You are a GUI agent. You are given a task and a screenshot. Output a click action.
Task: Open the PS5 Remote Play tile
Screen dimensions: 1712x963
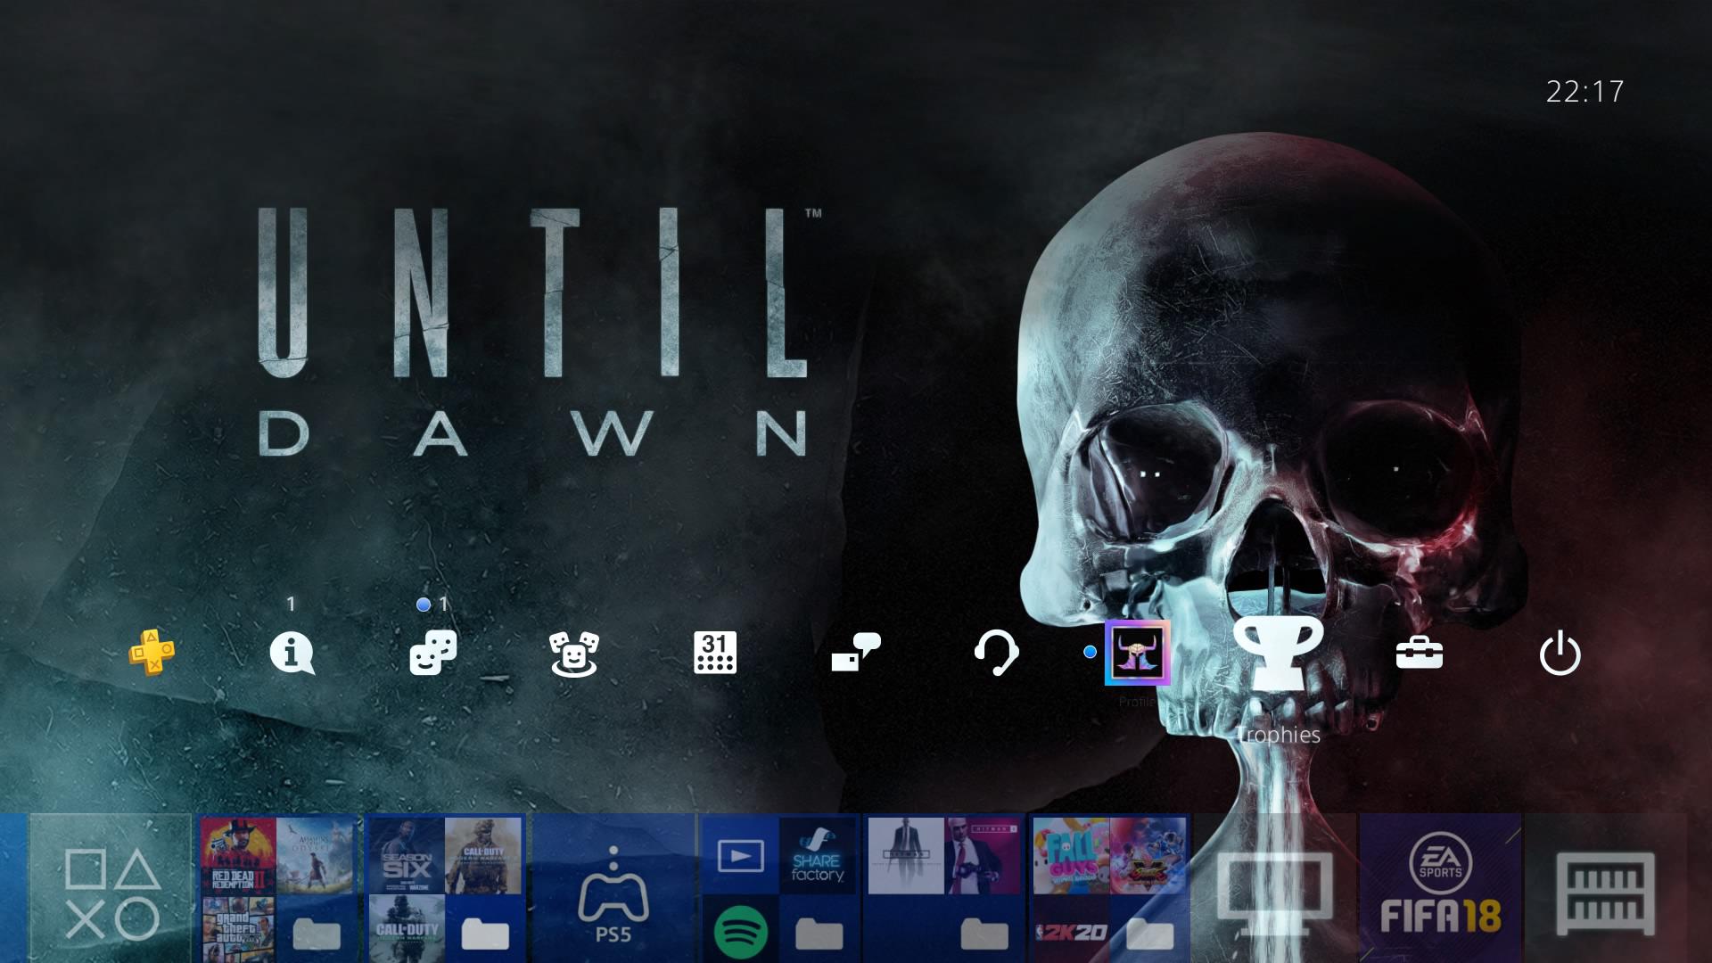(x=615, y=892)
